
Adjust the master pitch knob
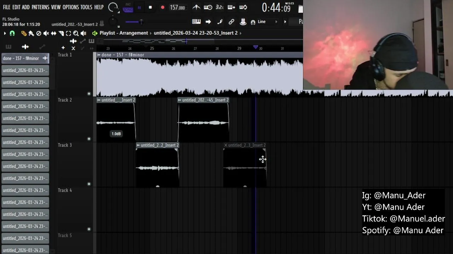click(x=113, y=22)
